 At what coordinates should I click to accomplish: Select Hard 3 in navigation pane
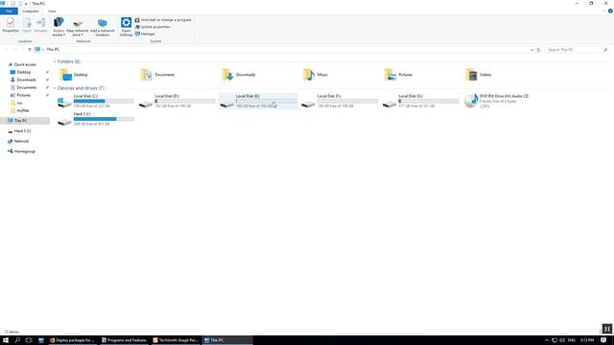point(22,131)
